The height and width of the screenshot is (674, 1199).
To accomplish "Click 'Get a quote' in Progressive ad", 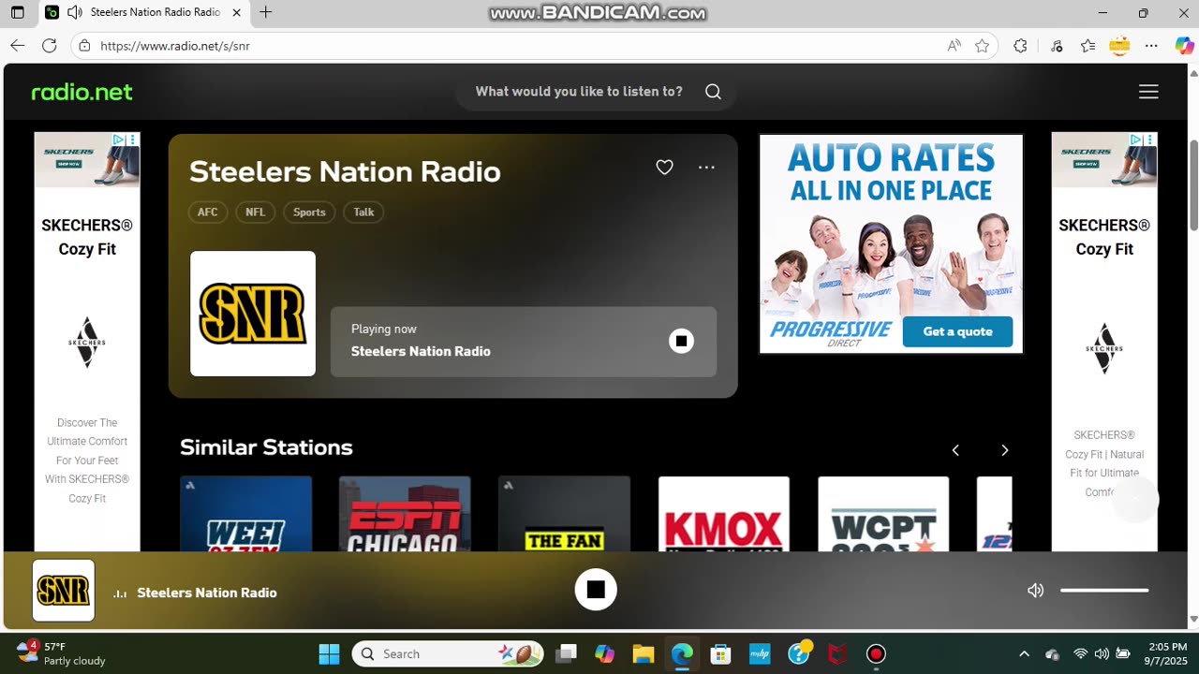I will (x=957, y=331).
